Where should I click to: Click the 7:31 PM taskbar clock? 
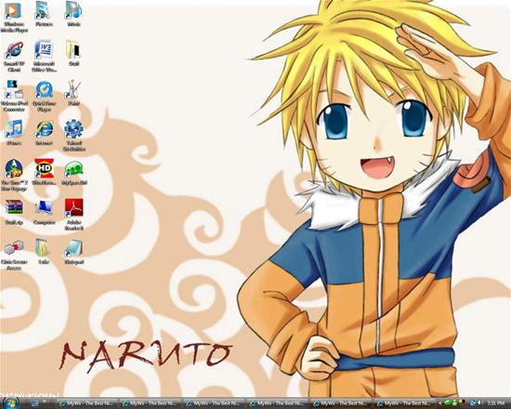point(496,403)
